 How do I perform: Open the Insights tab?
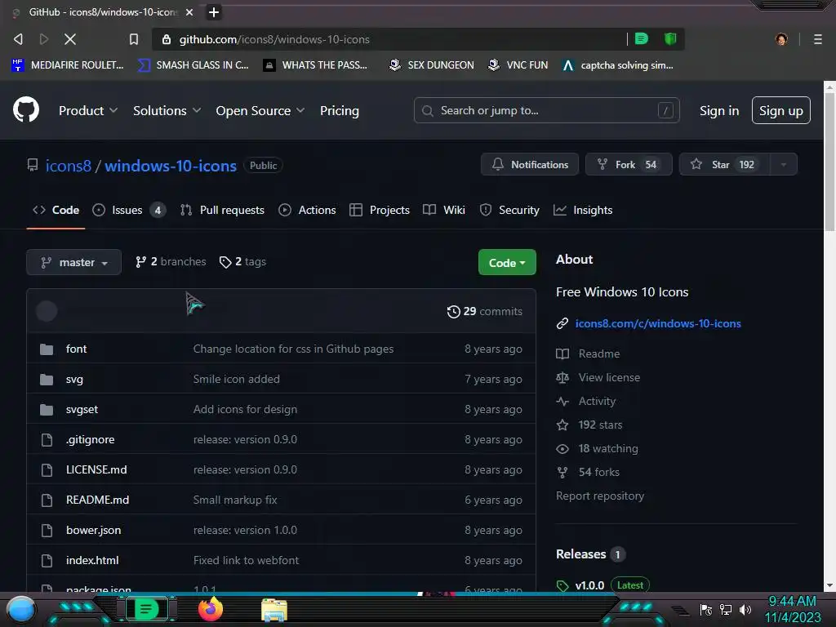pyautogui.click(x=583, y=210)
